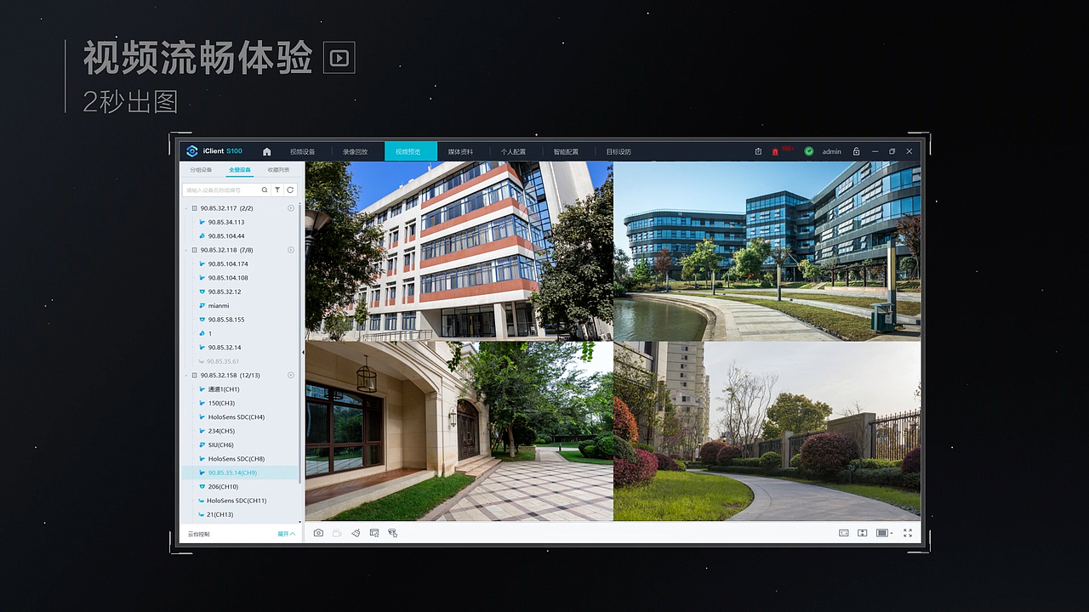Expand the 云台控制 PTZ panel via 展开
1089x612 pixels.
[286, 534]
